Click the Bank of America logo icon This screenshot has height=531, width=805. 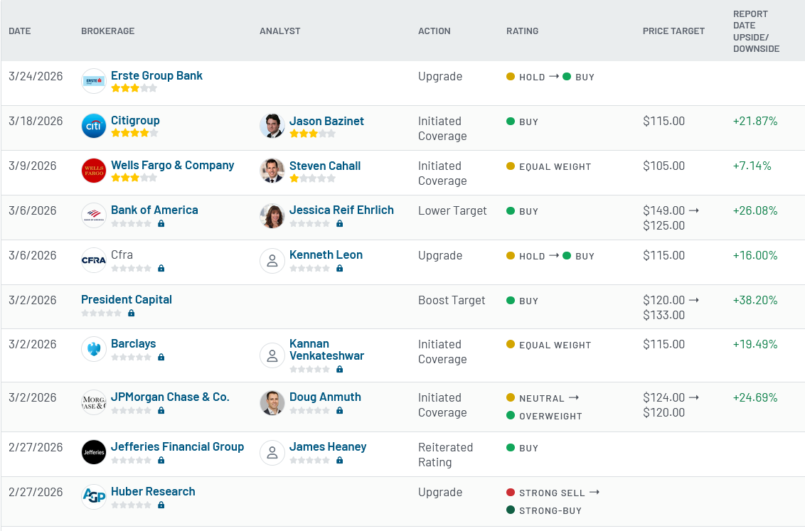click(94, 215)
